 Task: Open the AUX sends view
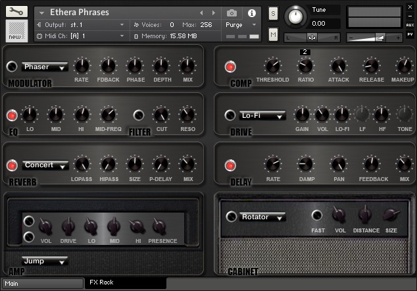pos(410,25)
